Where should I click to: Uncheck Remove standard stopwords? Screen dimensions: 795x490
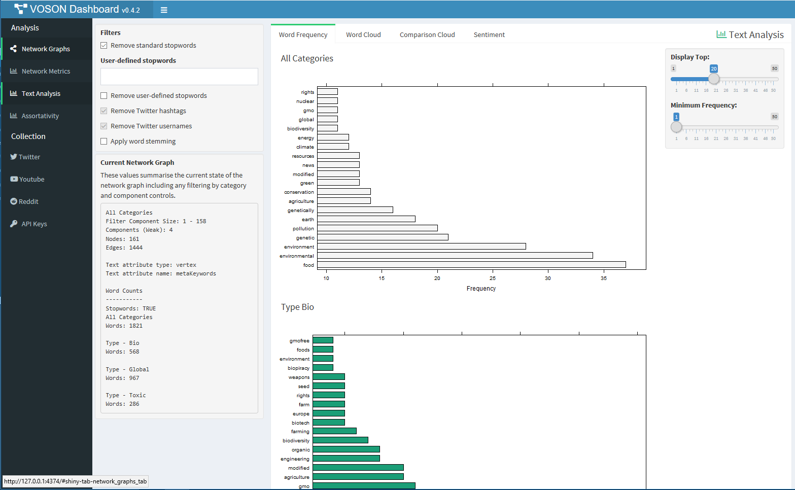[x=104, y=45]
